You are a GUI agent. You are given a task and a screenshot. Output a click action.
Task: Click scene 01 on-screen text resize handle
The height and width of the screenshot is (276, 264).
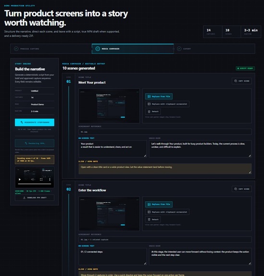(x=145, y=156)
